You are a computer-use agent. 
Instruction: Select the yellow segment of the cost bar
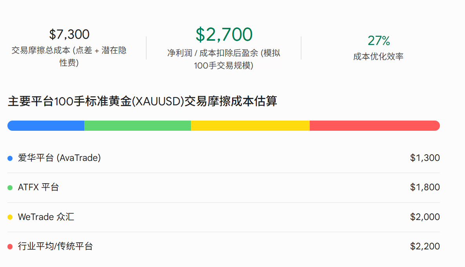coord(250,126)
